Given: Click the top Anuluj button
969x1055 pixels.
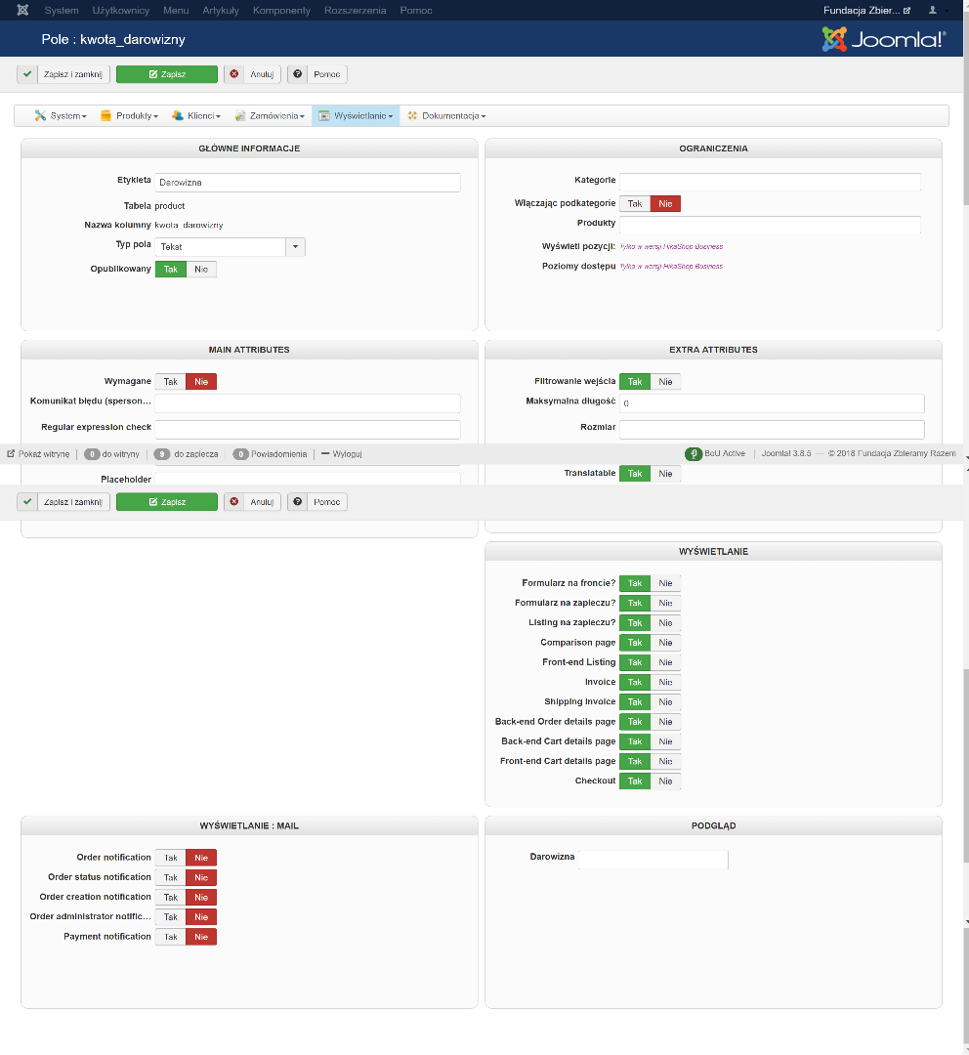Looking at the screenshot, I should pos(252,74).
